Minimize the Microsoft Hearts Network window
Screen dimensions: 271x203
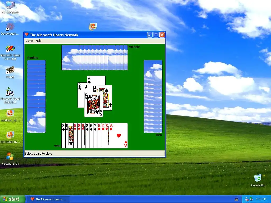pos(150,35)
